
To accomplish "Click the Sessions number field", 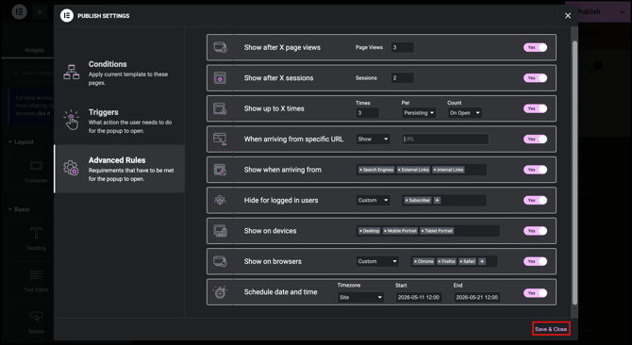I will pos(402,78).
